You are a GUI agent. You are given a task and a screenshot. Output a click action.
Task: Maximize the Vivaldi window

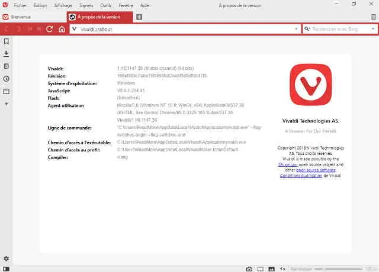pyautogui.click(x=354, y=4)
